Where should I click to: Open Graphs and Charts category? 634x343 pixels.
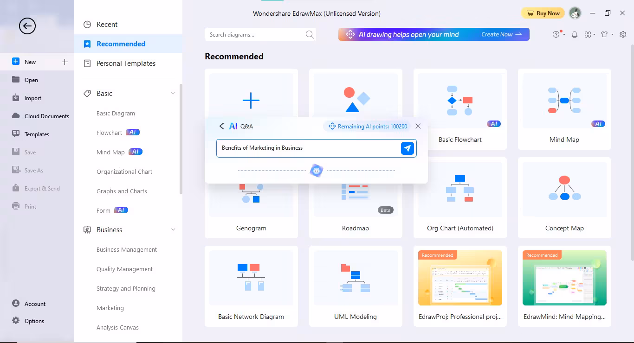(x=122, y=191)
